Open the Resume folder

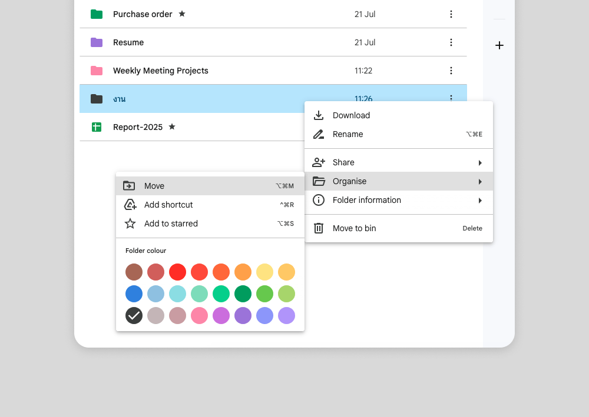(128, 42)
